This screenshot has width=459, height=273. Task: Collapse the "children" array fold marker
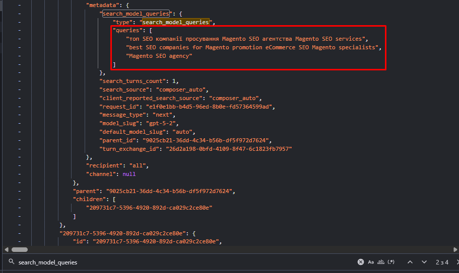coord(19,199)
